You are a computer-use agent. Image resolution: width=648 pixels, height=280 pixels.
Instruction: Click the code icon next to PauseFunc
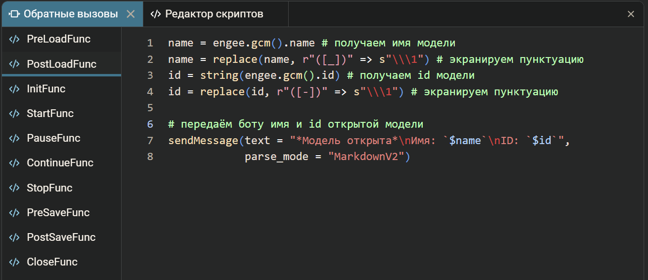coord(15,138)
